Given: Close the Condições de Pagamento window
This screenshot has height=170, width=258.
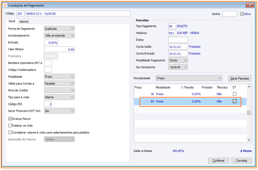Looking at the screenshot, I should [x=250, y=5].
